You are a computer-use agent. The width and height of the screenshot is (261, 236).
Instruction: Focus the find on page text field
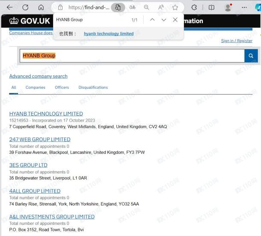click(x=92, y=20)
